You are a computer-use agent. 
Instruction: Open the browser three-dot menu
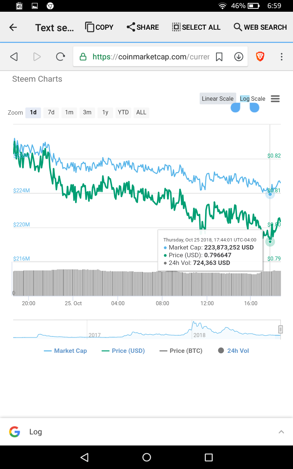pos(281,57)
